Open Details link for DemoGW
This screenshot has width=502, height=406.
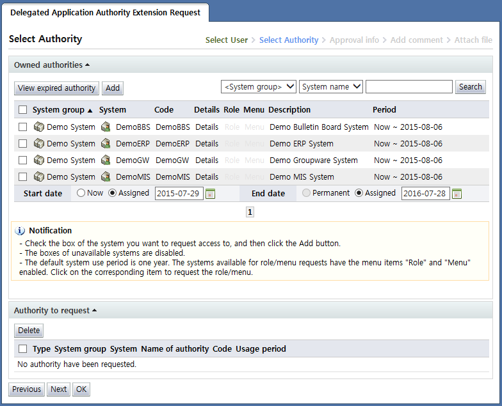[207, 160]
